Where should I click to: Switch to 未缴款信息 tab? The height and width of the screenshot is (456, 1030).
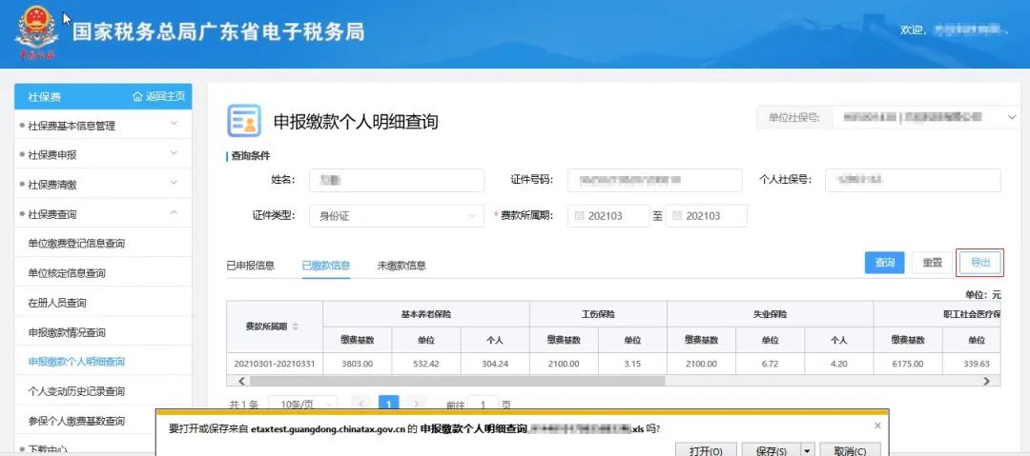coord(402,265)
